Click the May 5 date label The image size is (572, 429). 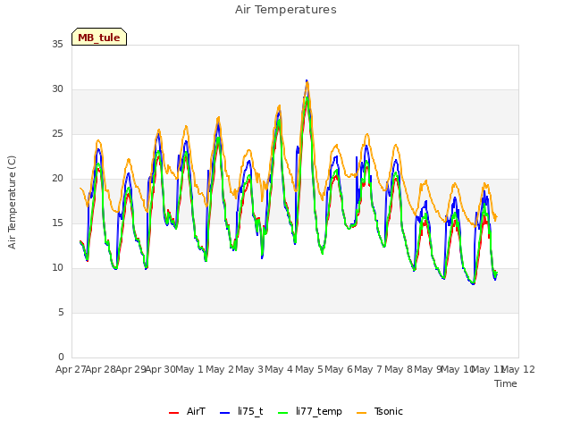point(309,369)
